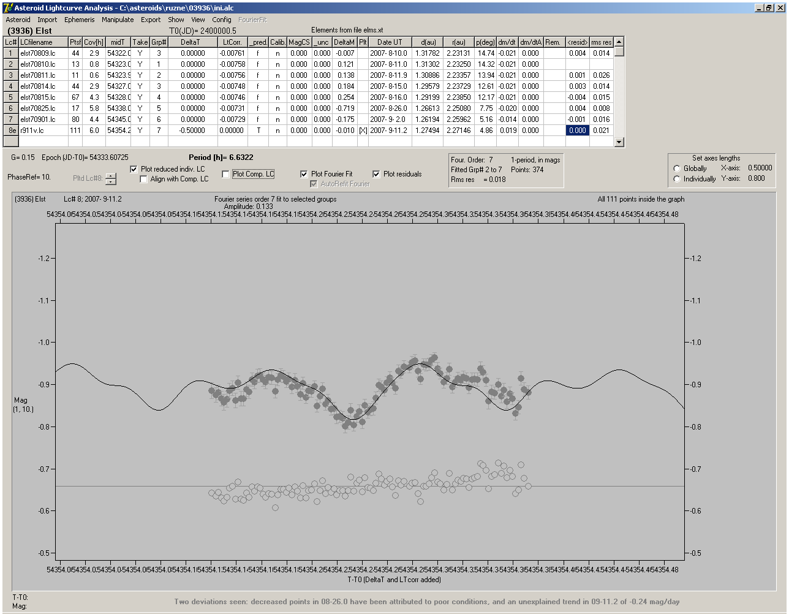Click the -0.50000 DeltaT cell
The image size is (789, 614).
(x=193, y=131)
